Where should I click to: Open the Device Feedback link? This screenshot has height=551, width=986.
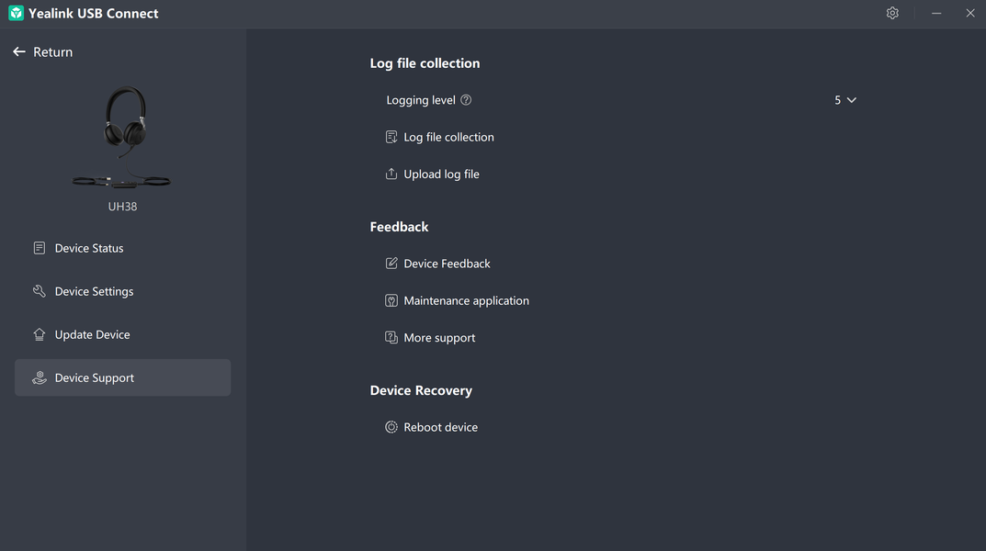tap(447, 264)
